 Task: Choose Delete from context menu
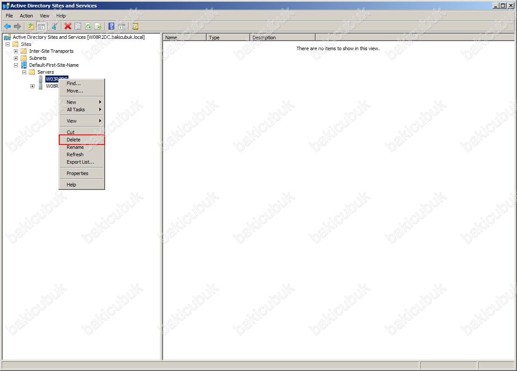[82, 140]
